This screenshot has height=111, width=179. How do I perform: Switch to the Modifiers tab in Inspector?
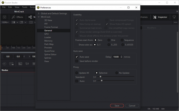152,28
